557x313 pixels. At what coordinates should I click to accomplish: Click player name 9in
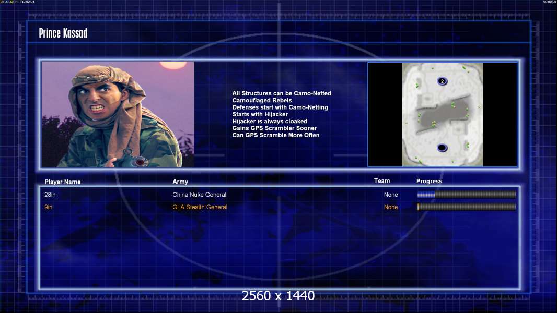click(48, 207)
